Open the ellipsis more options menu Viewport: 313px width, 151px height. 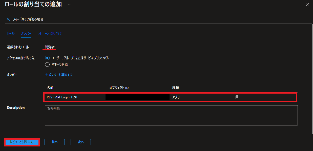[70, 4]
